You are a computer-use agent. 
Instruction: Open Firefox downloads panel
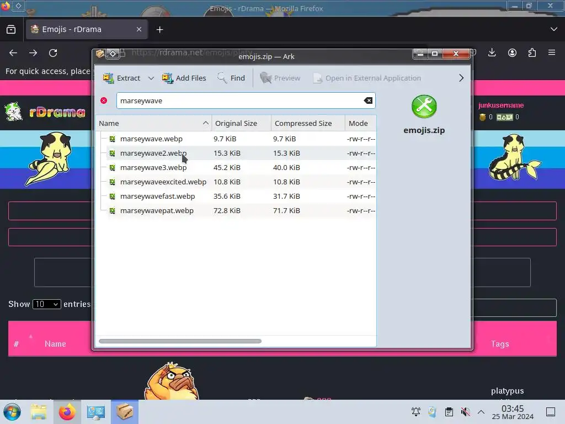(x=492, y=53)
